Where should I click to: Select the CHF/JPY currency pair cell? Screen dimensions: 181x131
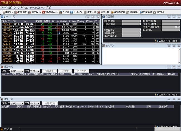tap(8, 42)
